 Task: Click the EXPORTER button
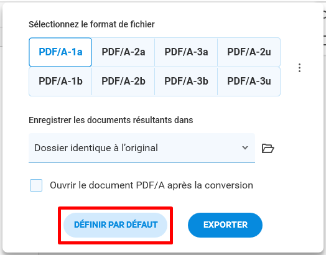click(225, 225)
